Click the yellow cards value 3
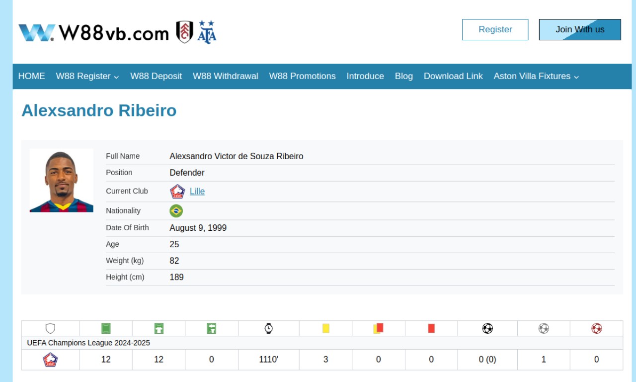 pos(325,360)
